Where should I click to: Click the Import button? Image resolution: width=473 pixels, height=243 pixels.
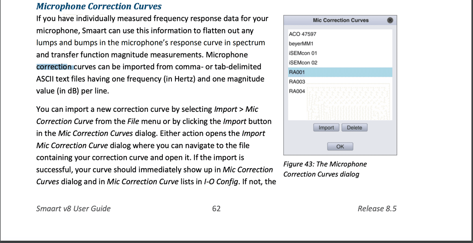(x=326, y=127)
